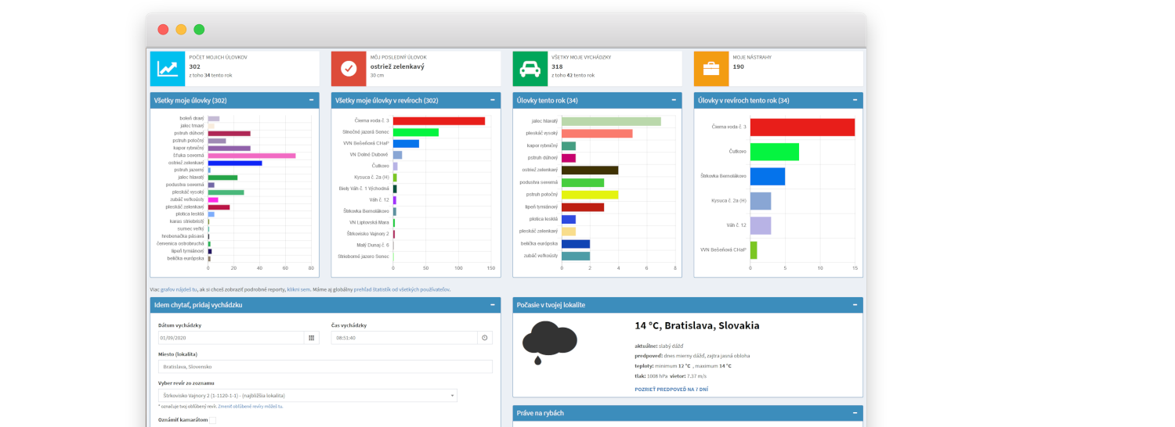Viewport: 1175px width, 427px height.
Task: Follow the klikni sem reports link
Action: pos(299,289)
